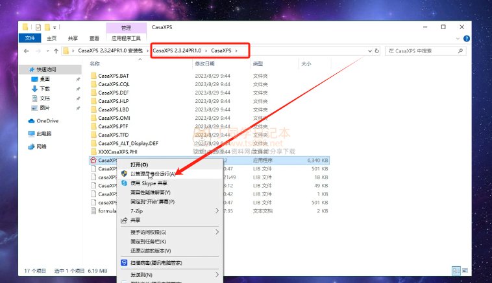Image resolution: width=492 pixels, height=283 pixels.
Task: Expand the 7-Zip submenu
Action: [x=169, y=211]
